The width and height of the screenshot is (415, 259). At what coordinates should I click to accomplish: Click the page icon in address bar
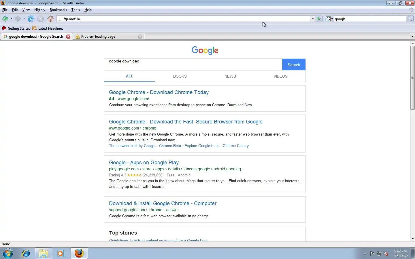click(60, 19)
